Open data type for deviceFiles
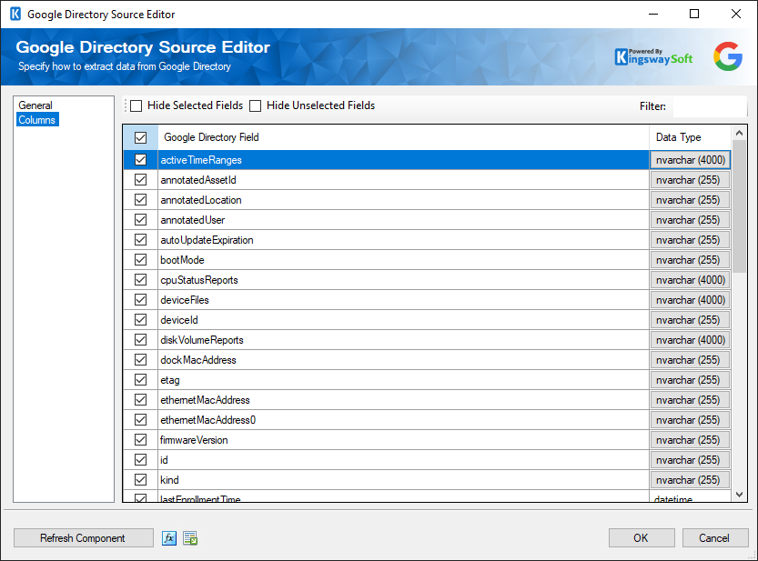 pyautogui.click(x=690, y=299)
